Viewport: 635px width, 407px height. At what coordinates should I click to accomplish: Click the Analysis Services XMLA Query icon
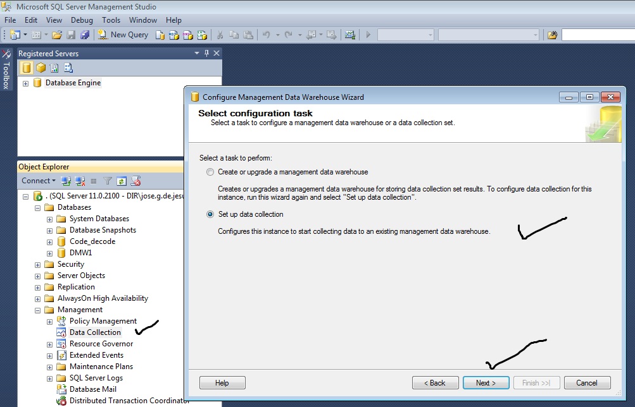202,35
